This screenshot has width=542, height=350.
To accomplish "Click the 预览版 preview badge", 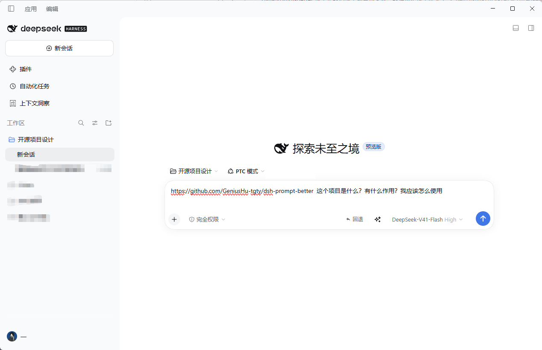I will (x=374, y=146).
